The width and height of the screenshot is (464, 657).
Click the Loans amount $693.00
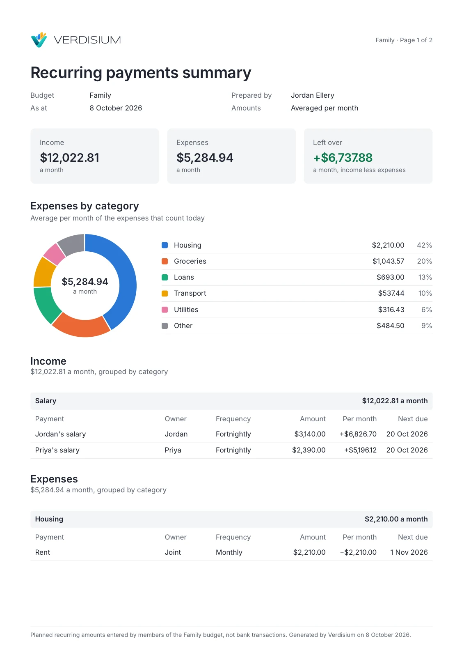(x=390, y=277)
